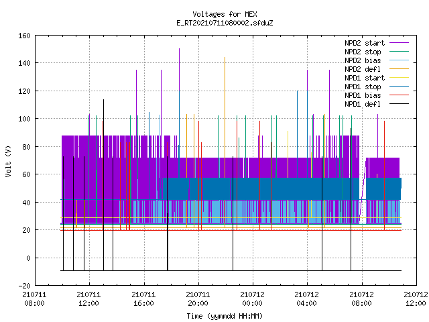
Task: Click the NPD1 start yellow legend line
Action: tap(399, 78)
